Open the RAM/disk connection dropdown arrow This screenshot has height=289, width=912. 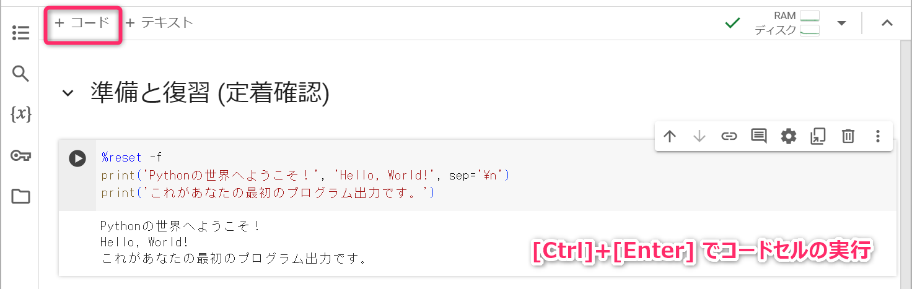pyautogui.click(x=841, y=24)
